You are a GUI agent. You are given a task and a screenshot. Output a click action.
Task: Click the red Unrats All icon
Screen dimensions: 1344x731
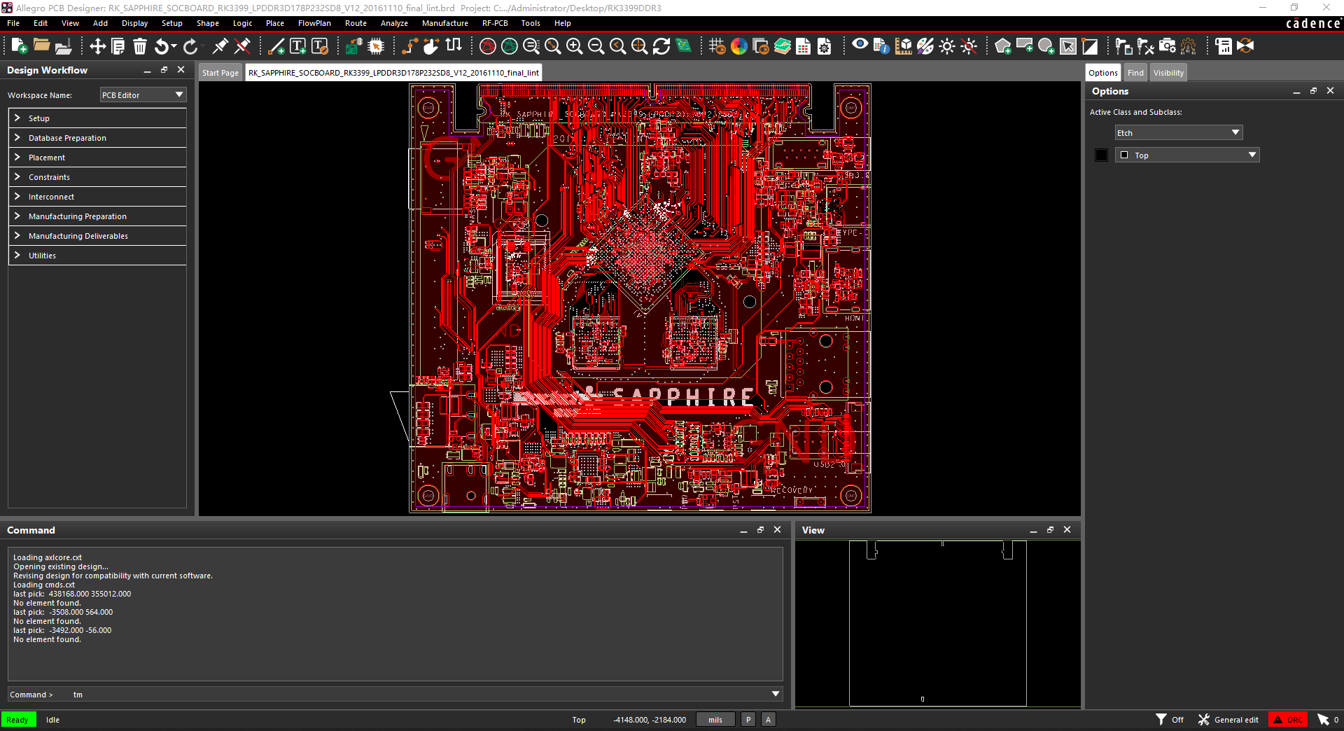[488, 46]
